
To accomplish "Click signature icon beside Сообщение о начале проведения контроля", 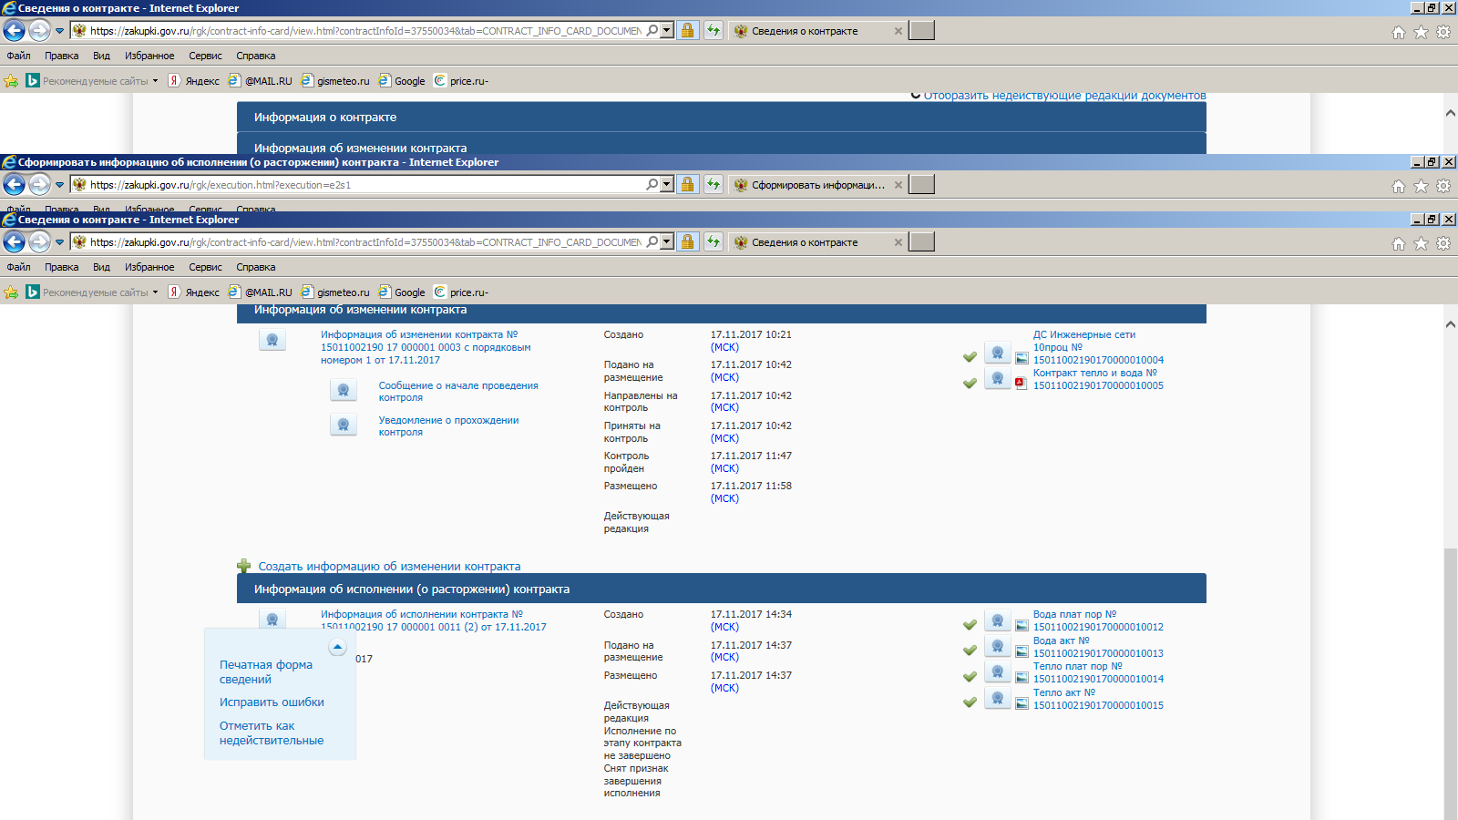I will 344,391.
